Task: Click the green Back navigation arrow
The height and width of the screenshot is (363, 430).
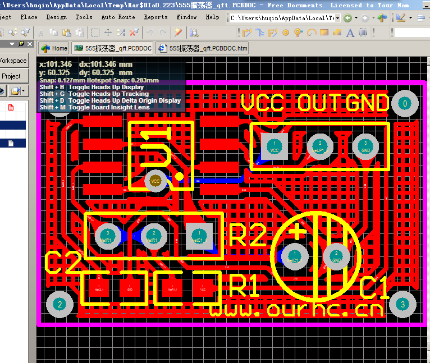Action: pos(347,18)
